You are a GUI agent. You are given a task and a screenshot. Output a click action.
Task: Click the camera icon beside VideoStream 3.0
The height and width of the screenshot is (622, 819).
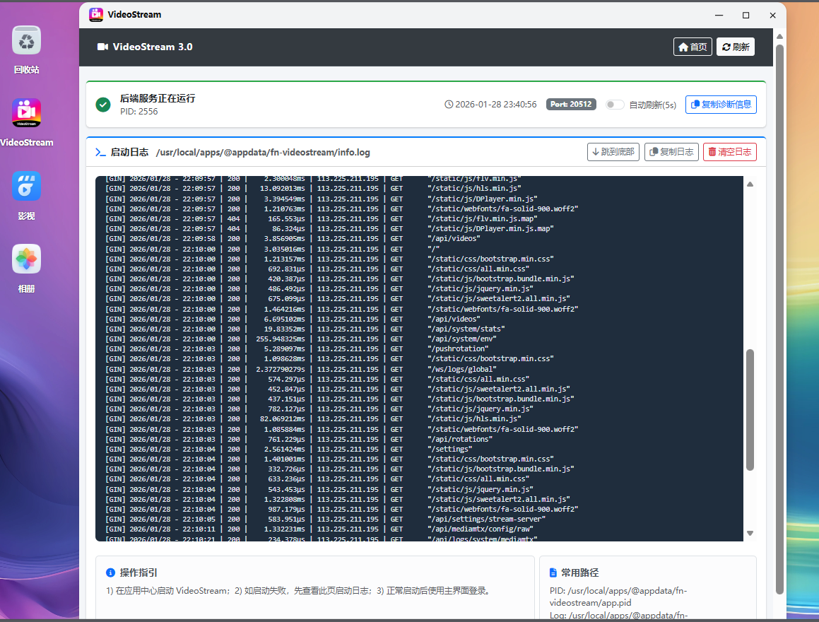(102, 47)
